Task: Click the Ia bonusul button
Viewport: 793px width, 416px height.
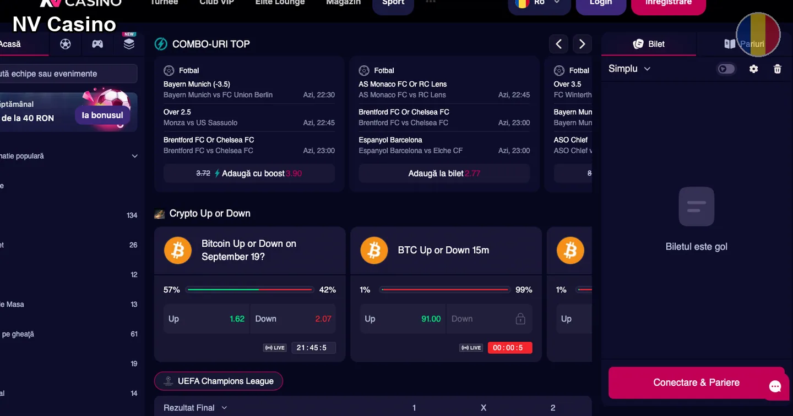Action: pos(102,115)
